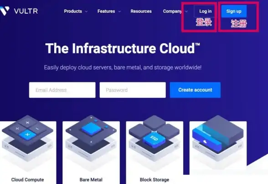The image size is (268, 184).
Task: Go to the Resources page
Action: click(x=141, y=11)
